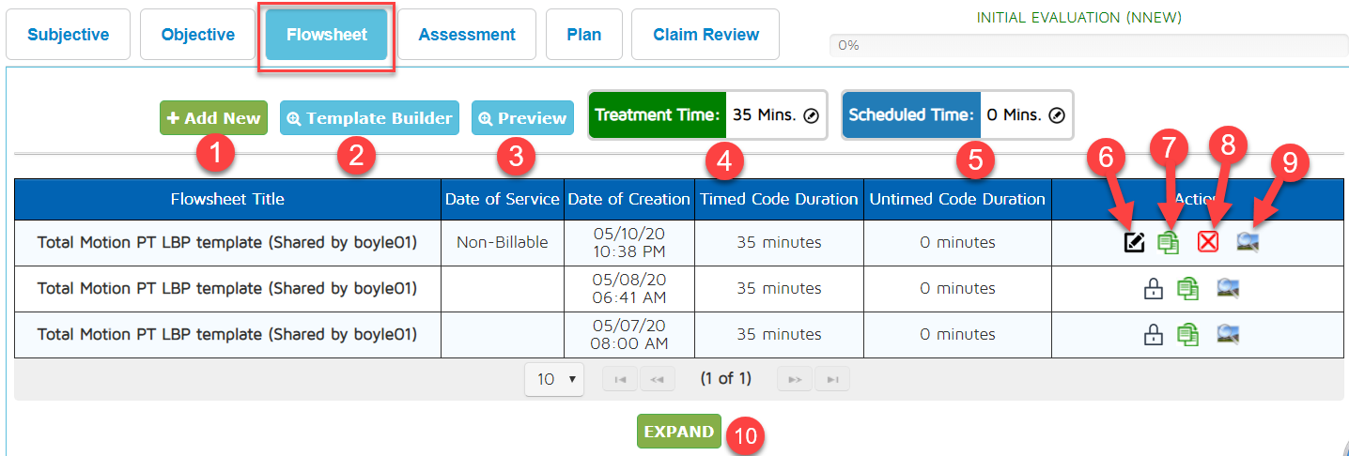
Task: Click the Initial Evaluation progress bar
Action: 1087,45
